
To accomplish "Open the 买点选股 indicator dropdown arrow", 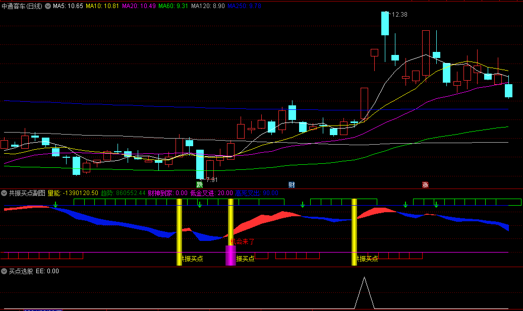I will (x=4, y=271).
